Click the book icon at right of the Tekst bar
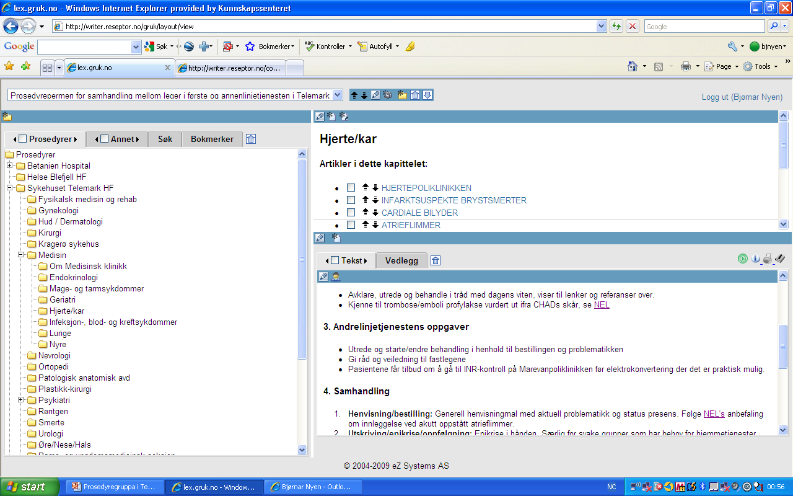The image size is (793, 496). (780, 259)
